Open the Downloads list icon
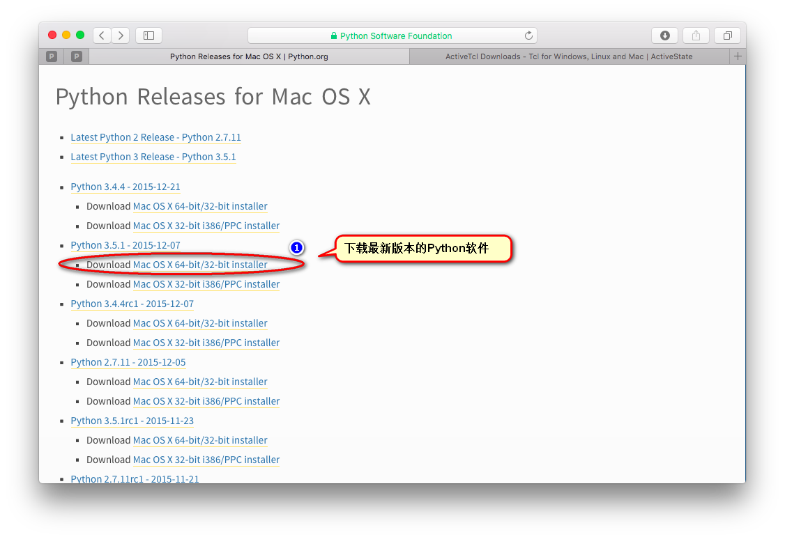 coord(665,36)
